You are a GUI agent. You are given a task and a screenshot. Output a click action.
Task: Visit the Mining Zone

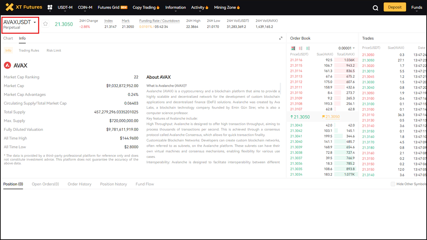pos(227,7)
